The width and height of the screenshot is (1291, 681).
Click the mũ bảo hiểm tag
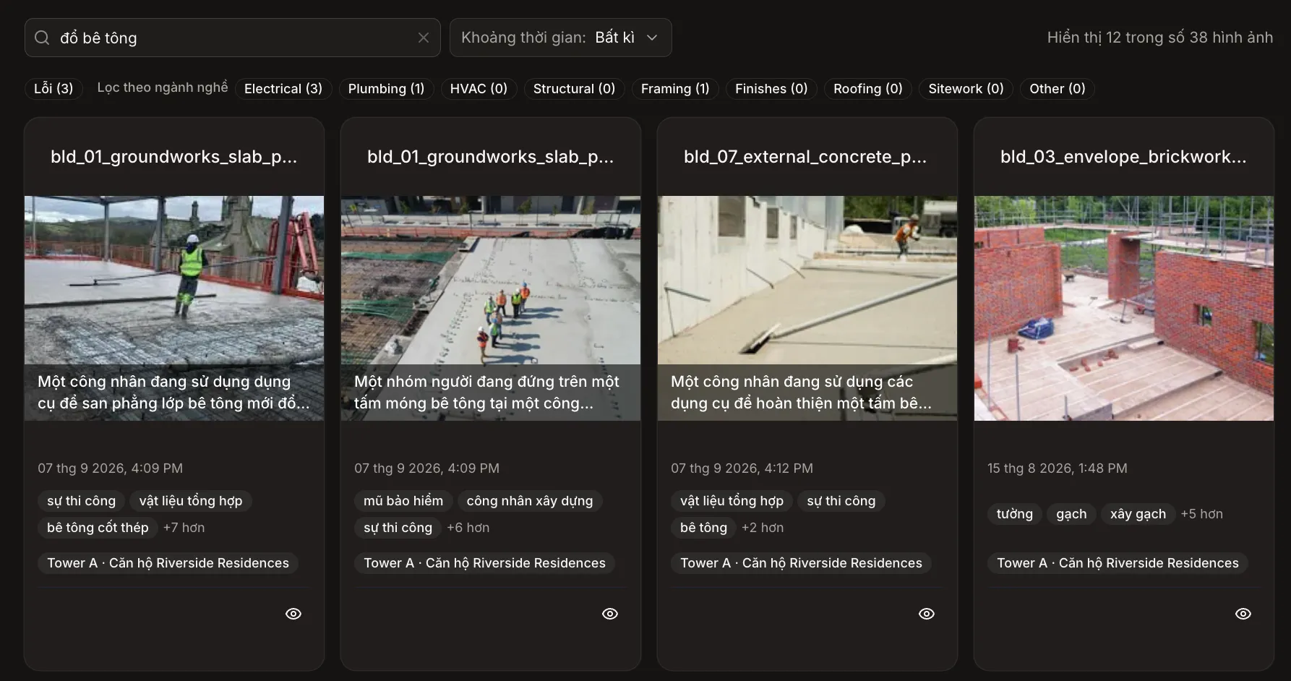tap(403, 501)
